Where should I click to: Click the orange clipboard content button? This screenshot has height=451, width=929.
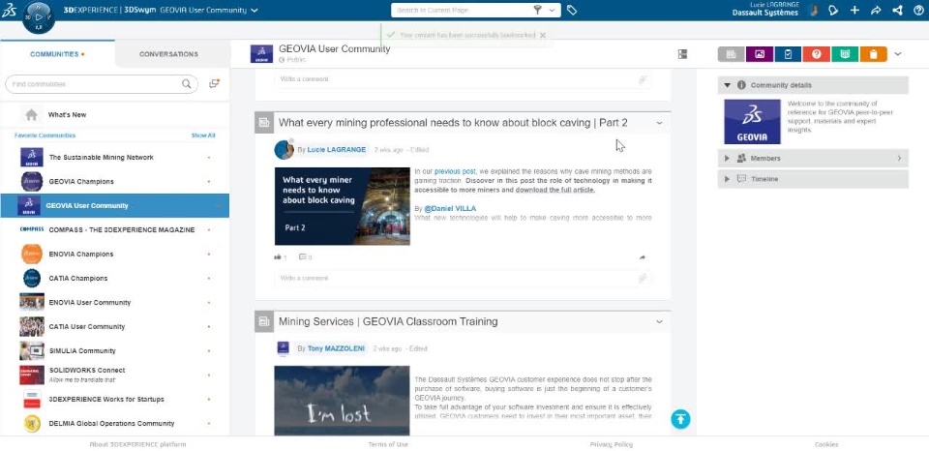coord(873,54)
